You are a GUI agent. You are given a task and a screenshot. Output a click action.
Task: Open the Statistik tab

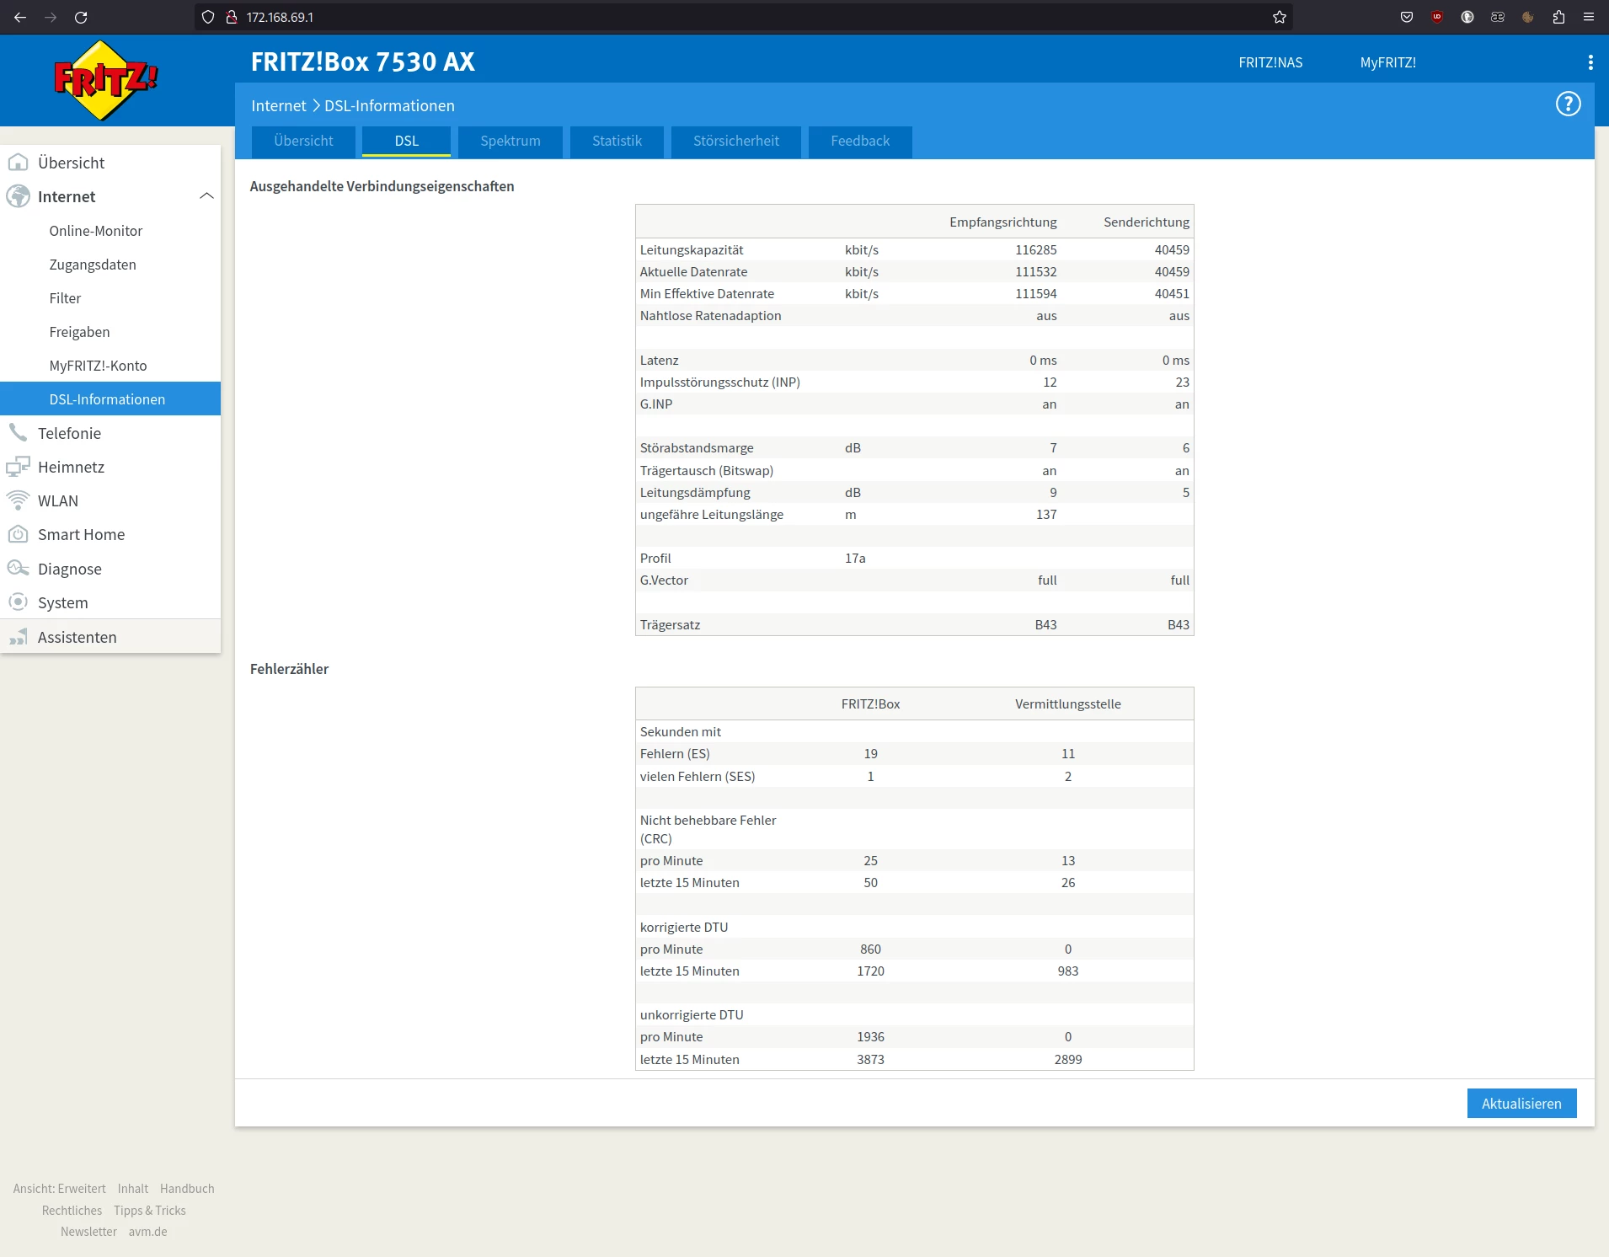(617, 141)
